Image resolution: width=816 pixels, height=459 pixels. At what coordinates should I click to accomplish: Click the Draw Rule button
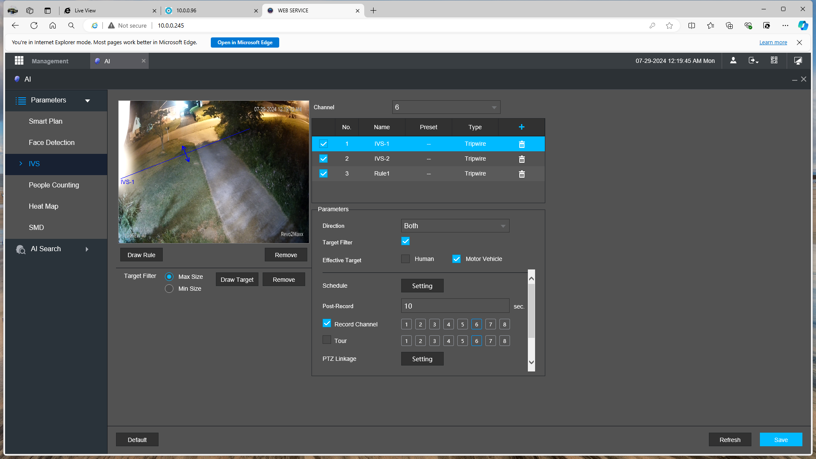(x=142, y=255)
